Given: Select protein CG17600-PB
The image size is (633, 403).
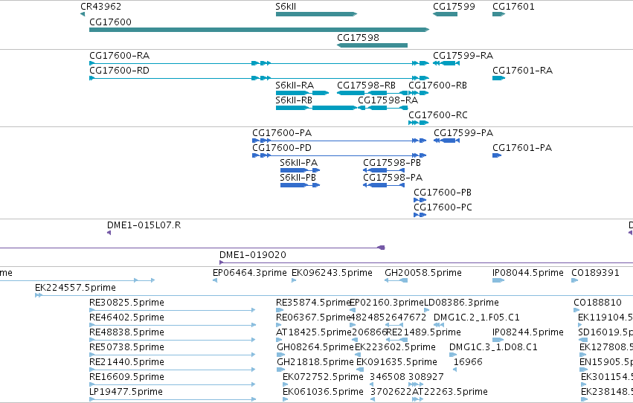Looking at the screenshot, I should [420, 200].
